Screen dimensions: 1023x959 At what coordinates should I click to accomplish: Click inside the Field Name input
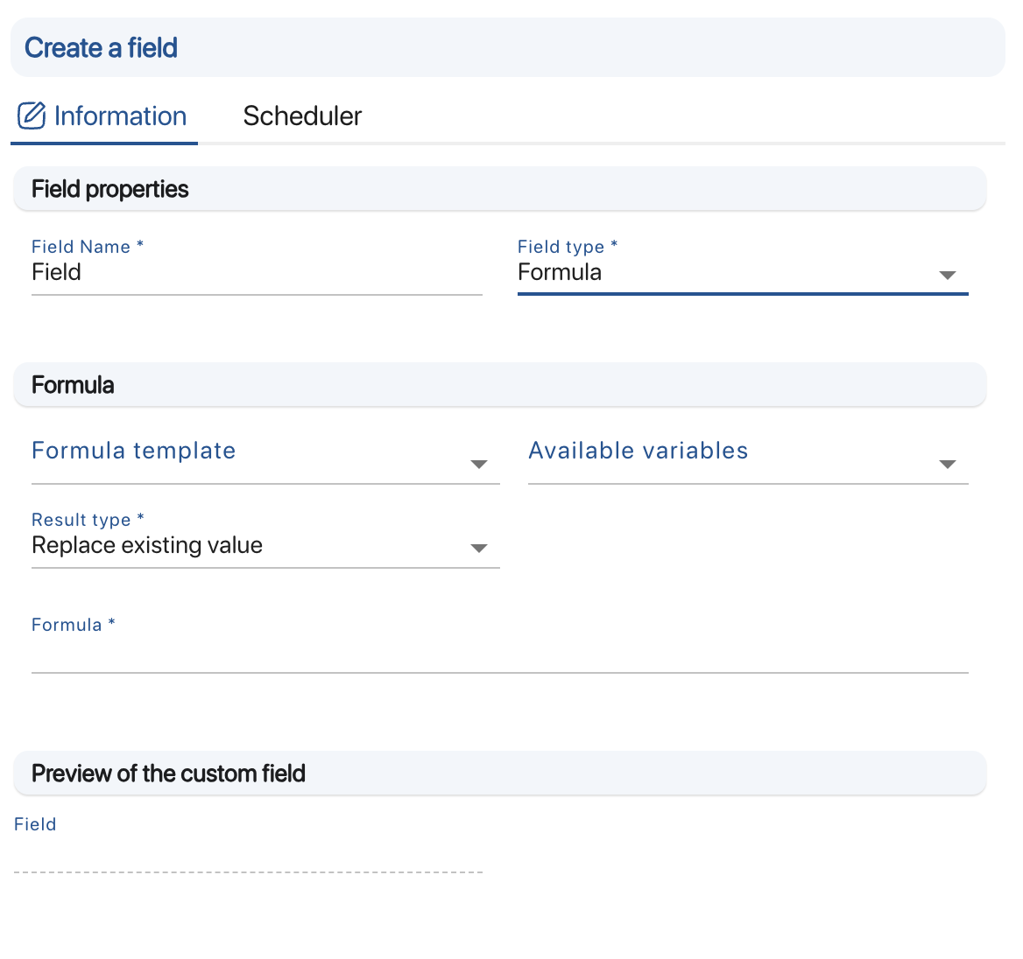[x=254, y=273]
